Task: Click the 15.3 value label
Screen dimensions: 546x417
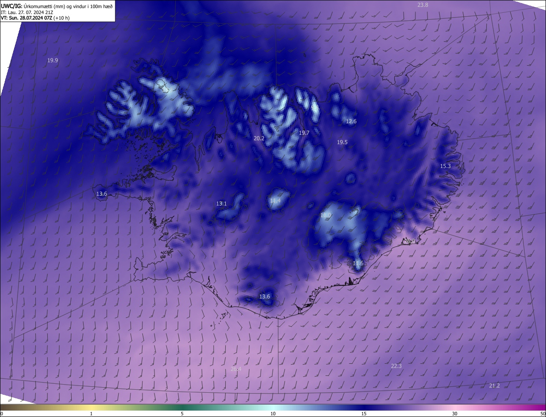Action: pyautogui.click(x=445, y=166)
